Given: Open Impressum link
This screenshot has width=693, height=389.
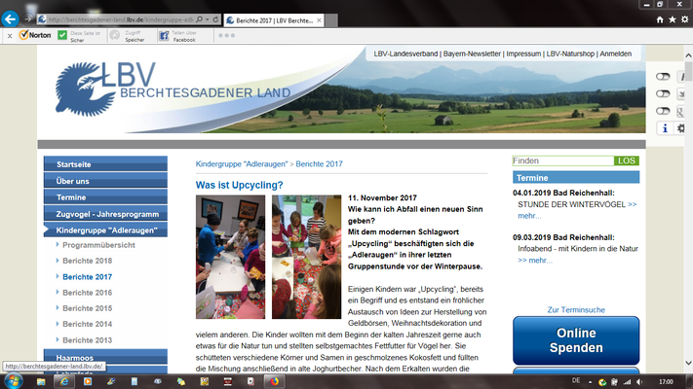Looking at the screenshot, I should (523, 53).
